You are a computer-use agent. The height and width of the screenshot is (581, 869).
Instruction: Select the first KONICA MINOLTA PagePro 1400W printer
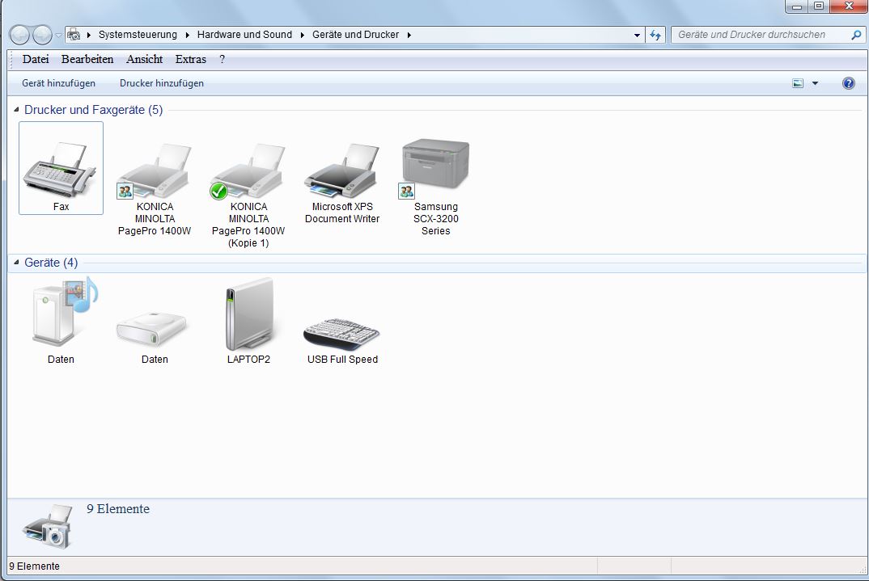pos(155,188)
